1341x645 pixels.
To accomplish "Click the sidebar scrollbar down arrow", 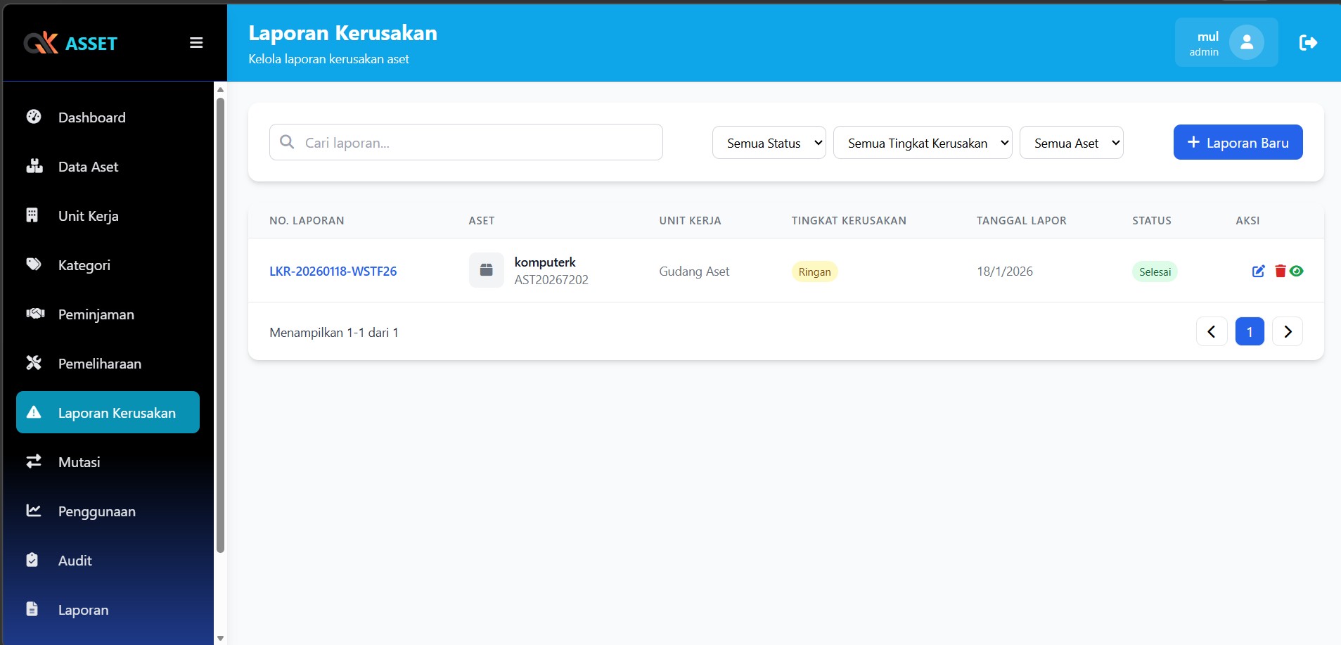I will coord(220,638).
